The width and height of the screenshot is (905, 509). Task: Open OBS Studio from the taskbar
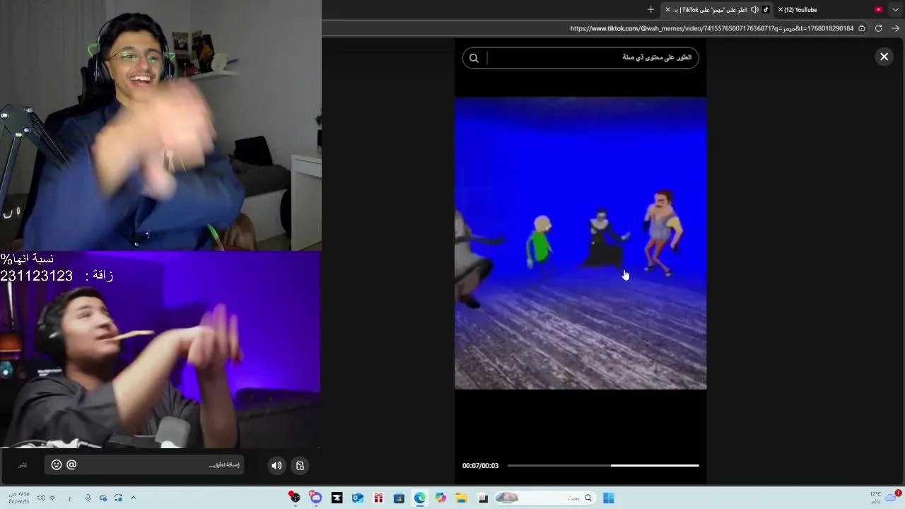pyautogui.click(x=294, y=498)
